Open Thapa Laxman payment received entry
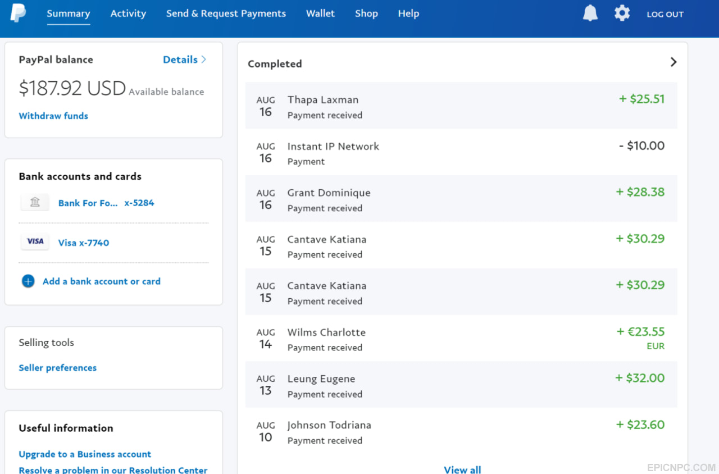Image resolution: width=719 pixels, height=474 pixels. [x=461, y=106]
